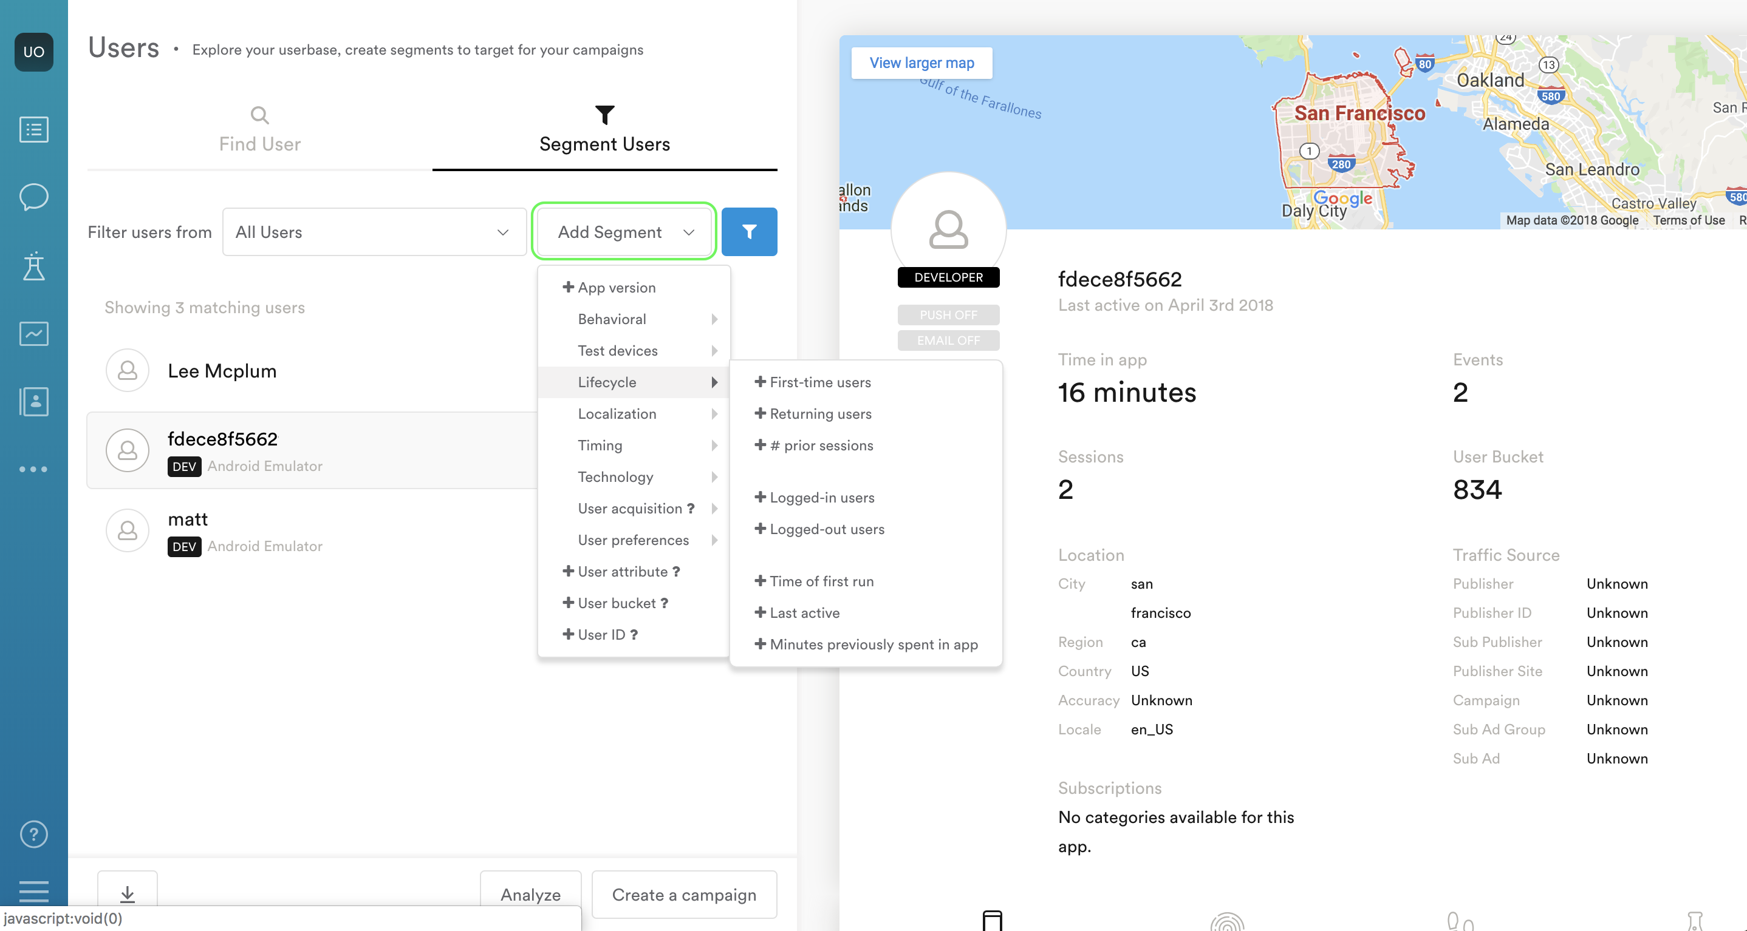Choose the Last active segment option

(x=804, y=612)
